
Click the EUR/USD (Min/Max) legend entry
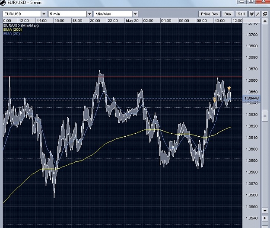pyautogui.click(x=21, y=26)
